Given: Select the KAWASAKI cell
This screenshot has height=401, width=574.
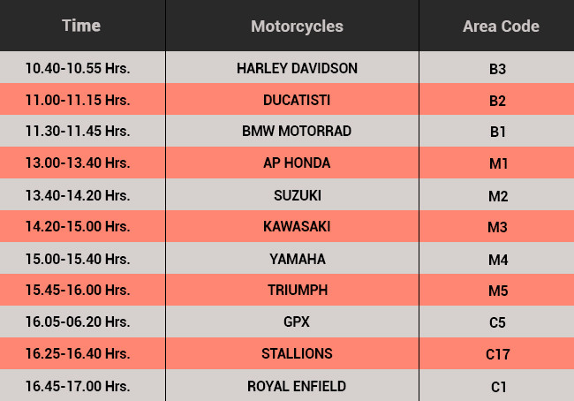Looking at the screenshot, I should 297,227.
